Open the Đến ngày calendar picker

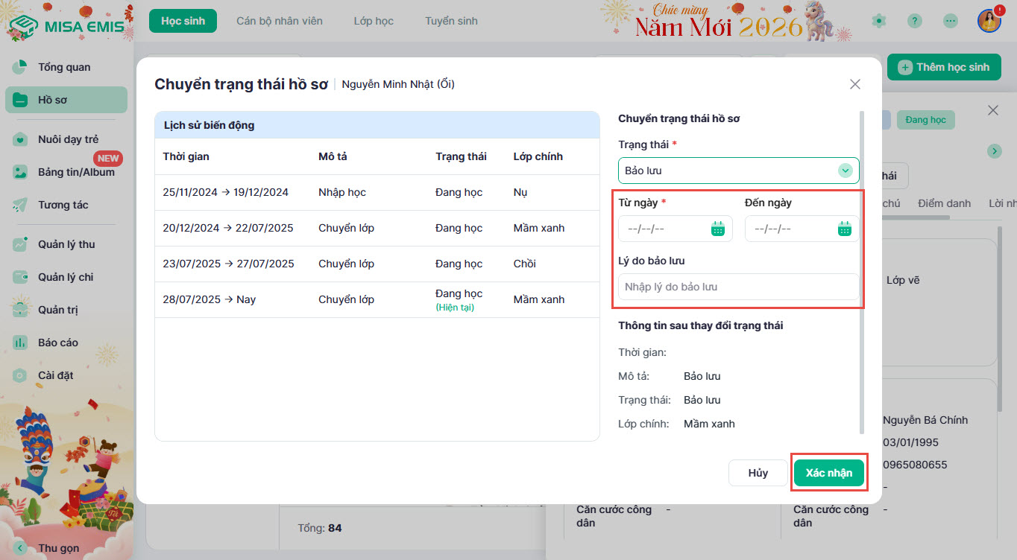tap(844, 229)
